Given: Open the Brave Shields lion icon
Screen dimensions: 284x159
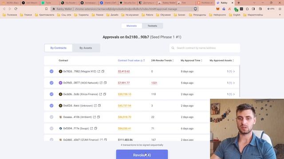Looking at the screenshot, I should 195,9.
